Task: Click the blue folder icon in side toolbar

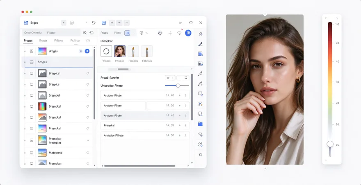Action: coord(200,124)
